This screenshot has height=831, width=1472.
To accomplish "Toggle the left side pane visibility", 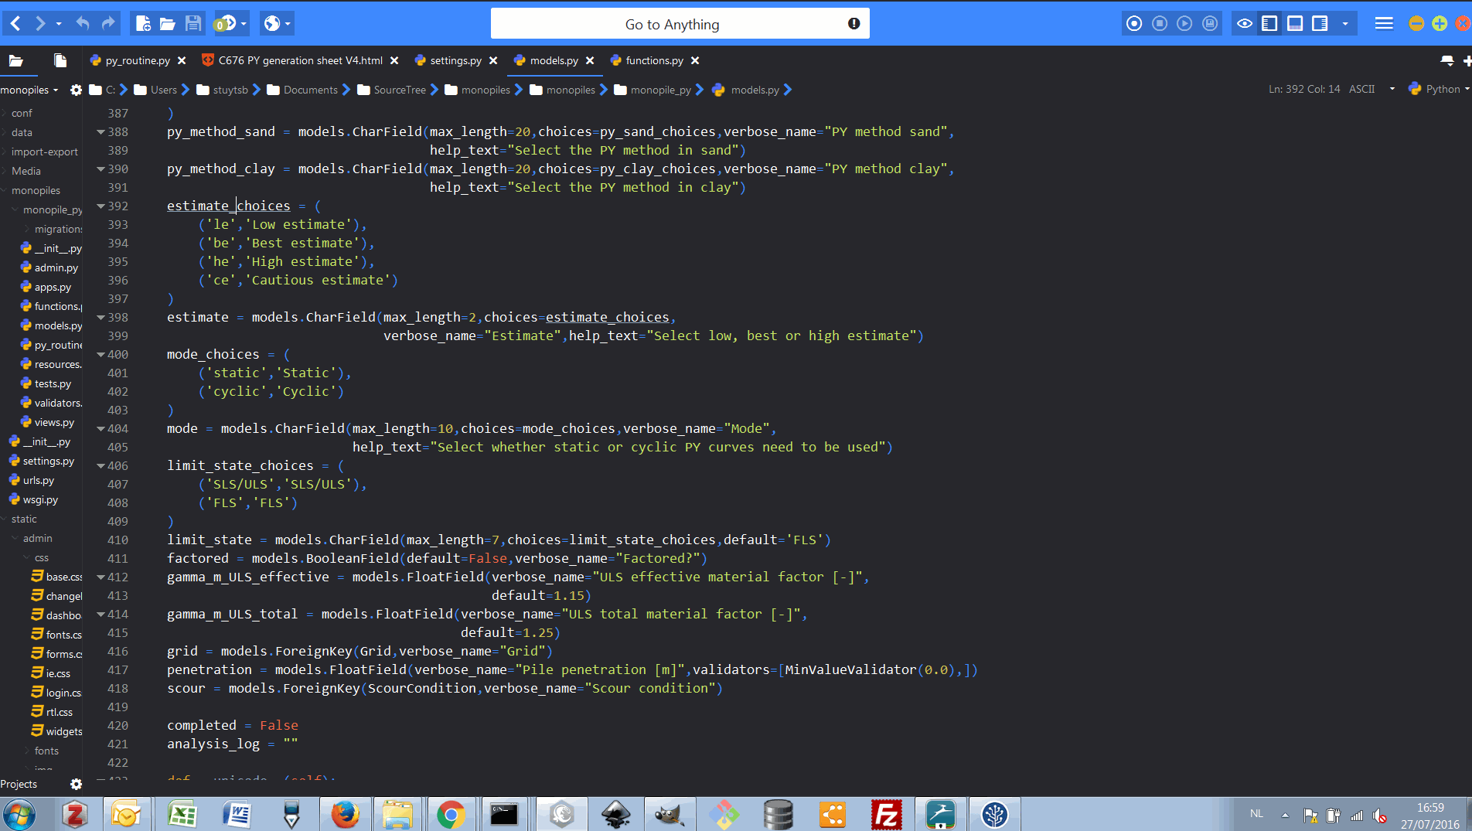I will point(1269,24).
